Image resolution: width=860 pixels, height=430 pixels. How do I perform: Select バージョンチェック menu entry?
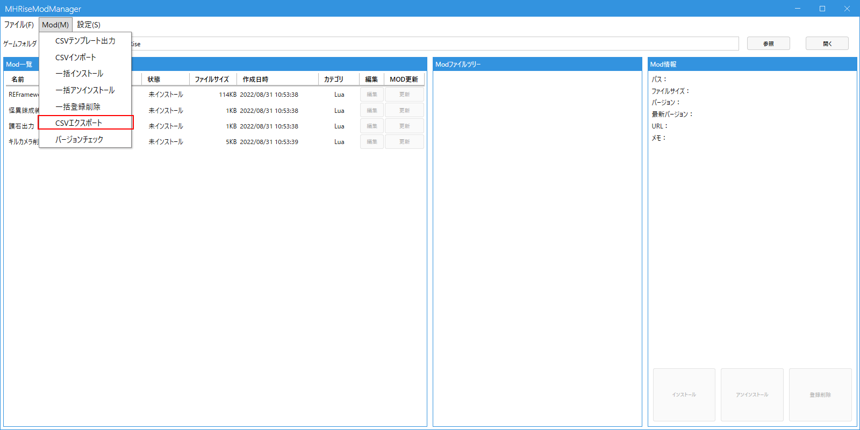[x=85, y=139]
